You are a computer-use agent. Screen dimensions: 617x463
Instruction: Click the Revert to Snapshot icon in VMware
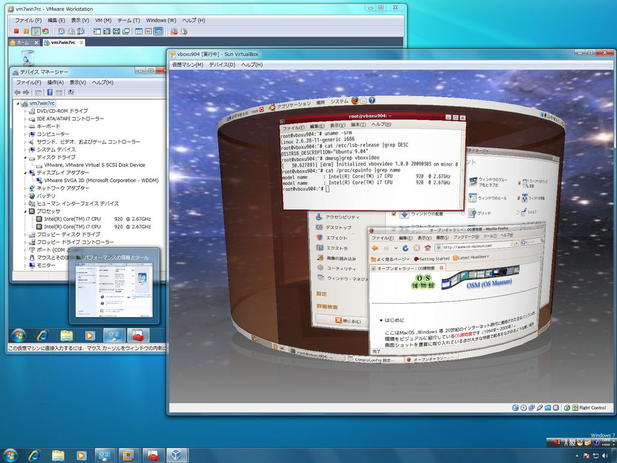click(71, 31)
